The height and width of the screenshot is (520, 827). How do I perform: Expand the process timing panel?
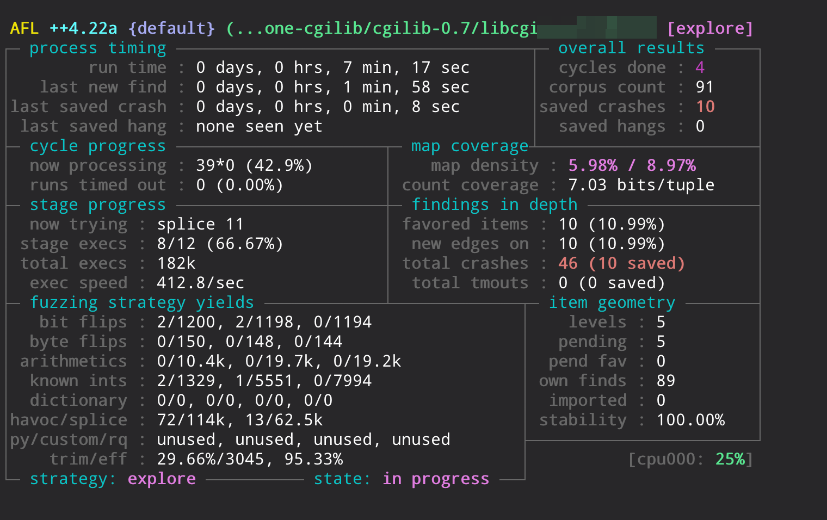(98, 47)
